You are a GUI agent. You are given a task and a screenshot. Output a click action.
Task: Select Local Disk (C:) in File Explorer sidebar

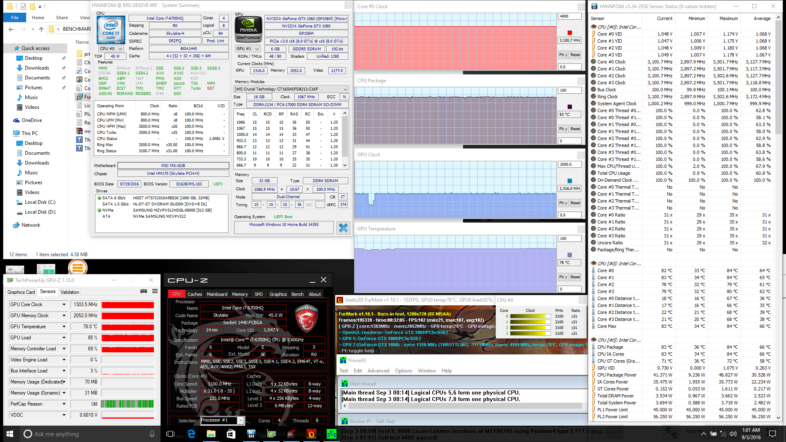coord(40,202)
